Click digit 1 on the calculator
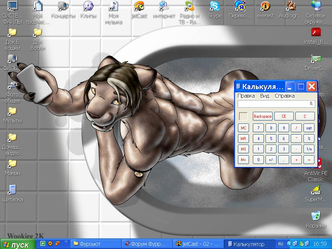Screen dimensions: 332x249 [258, 149]
